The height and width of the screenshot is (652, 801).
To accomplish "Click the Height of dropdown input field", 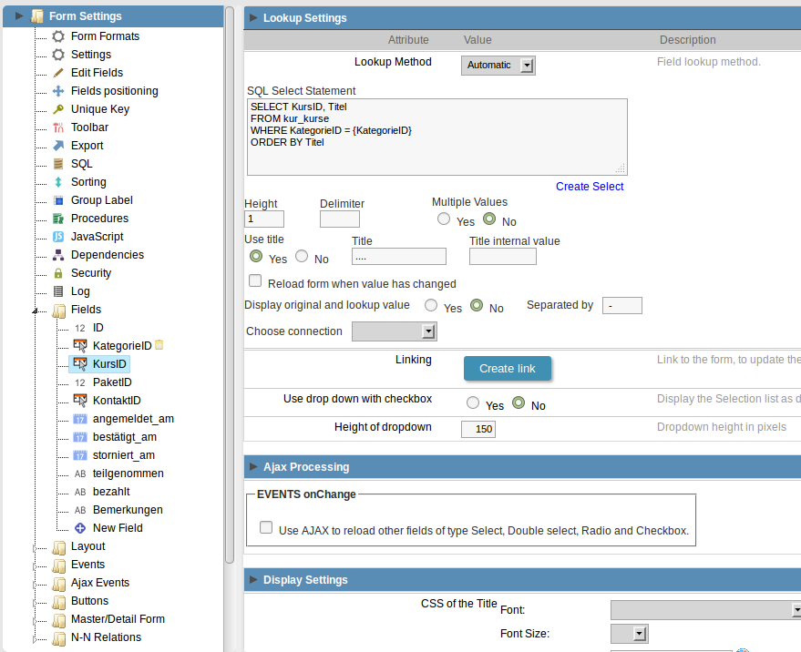I will coord(478,429).
